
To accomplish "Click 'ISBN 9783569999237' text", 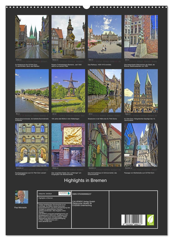I will click(x=82, y=194).
